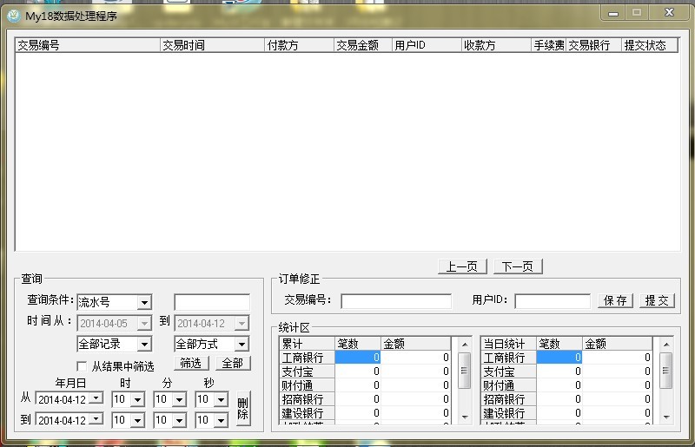This screenshot has height=447, width=695.
Task: Click the 全部 button
Action: point(233,364)
